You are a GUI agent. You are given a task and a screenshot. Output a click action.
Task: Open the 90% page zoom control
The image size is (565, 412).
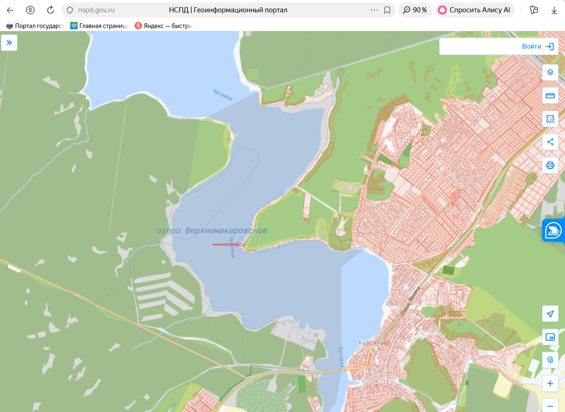pos(415,10)
